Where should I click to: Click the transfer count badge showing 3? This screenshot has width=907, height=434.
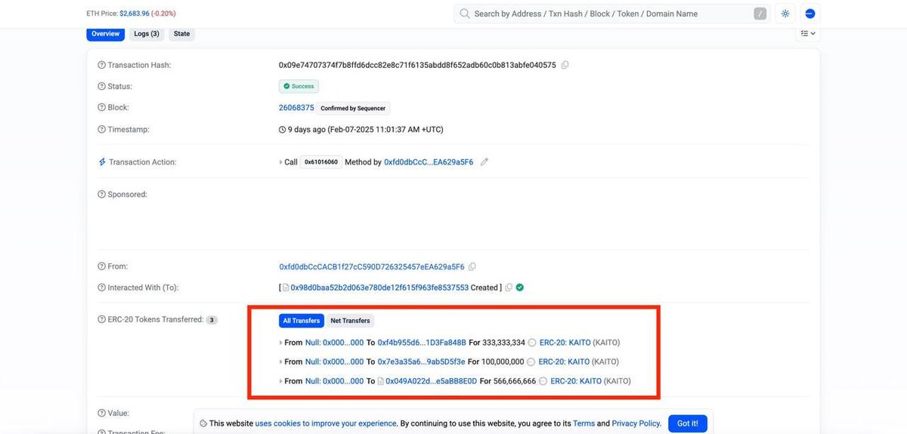(x=212, y=320)
